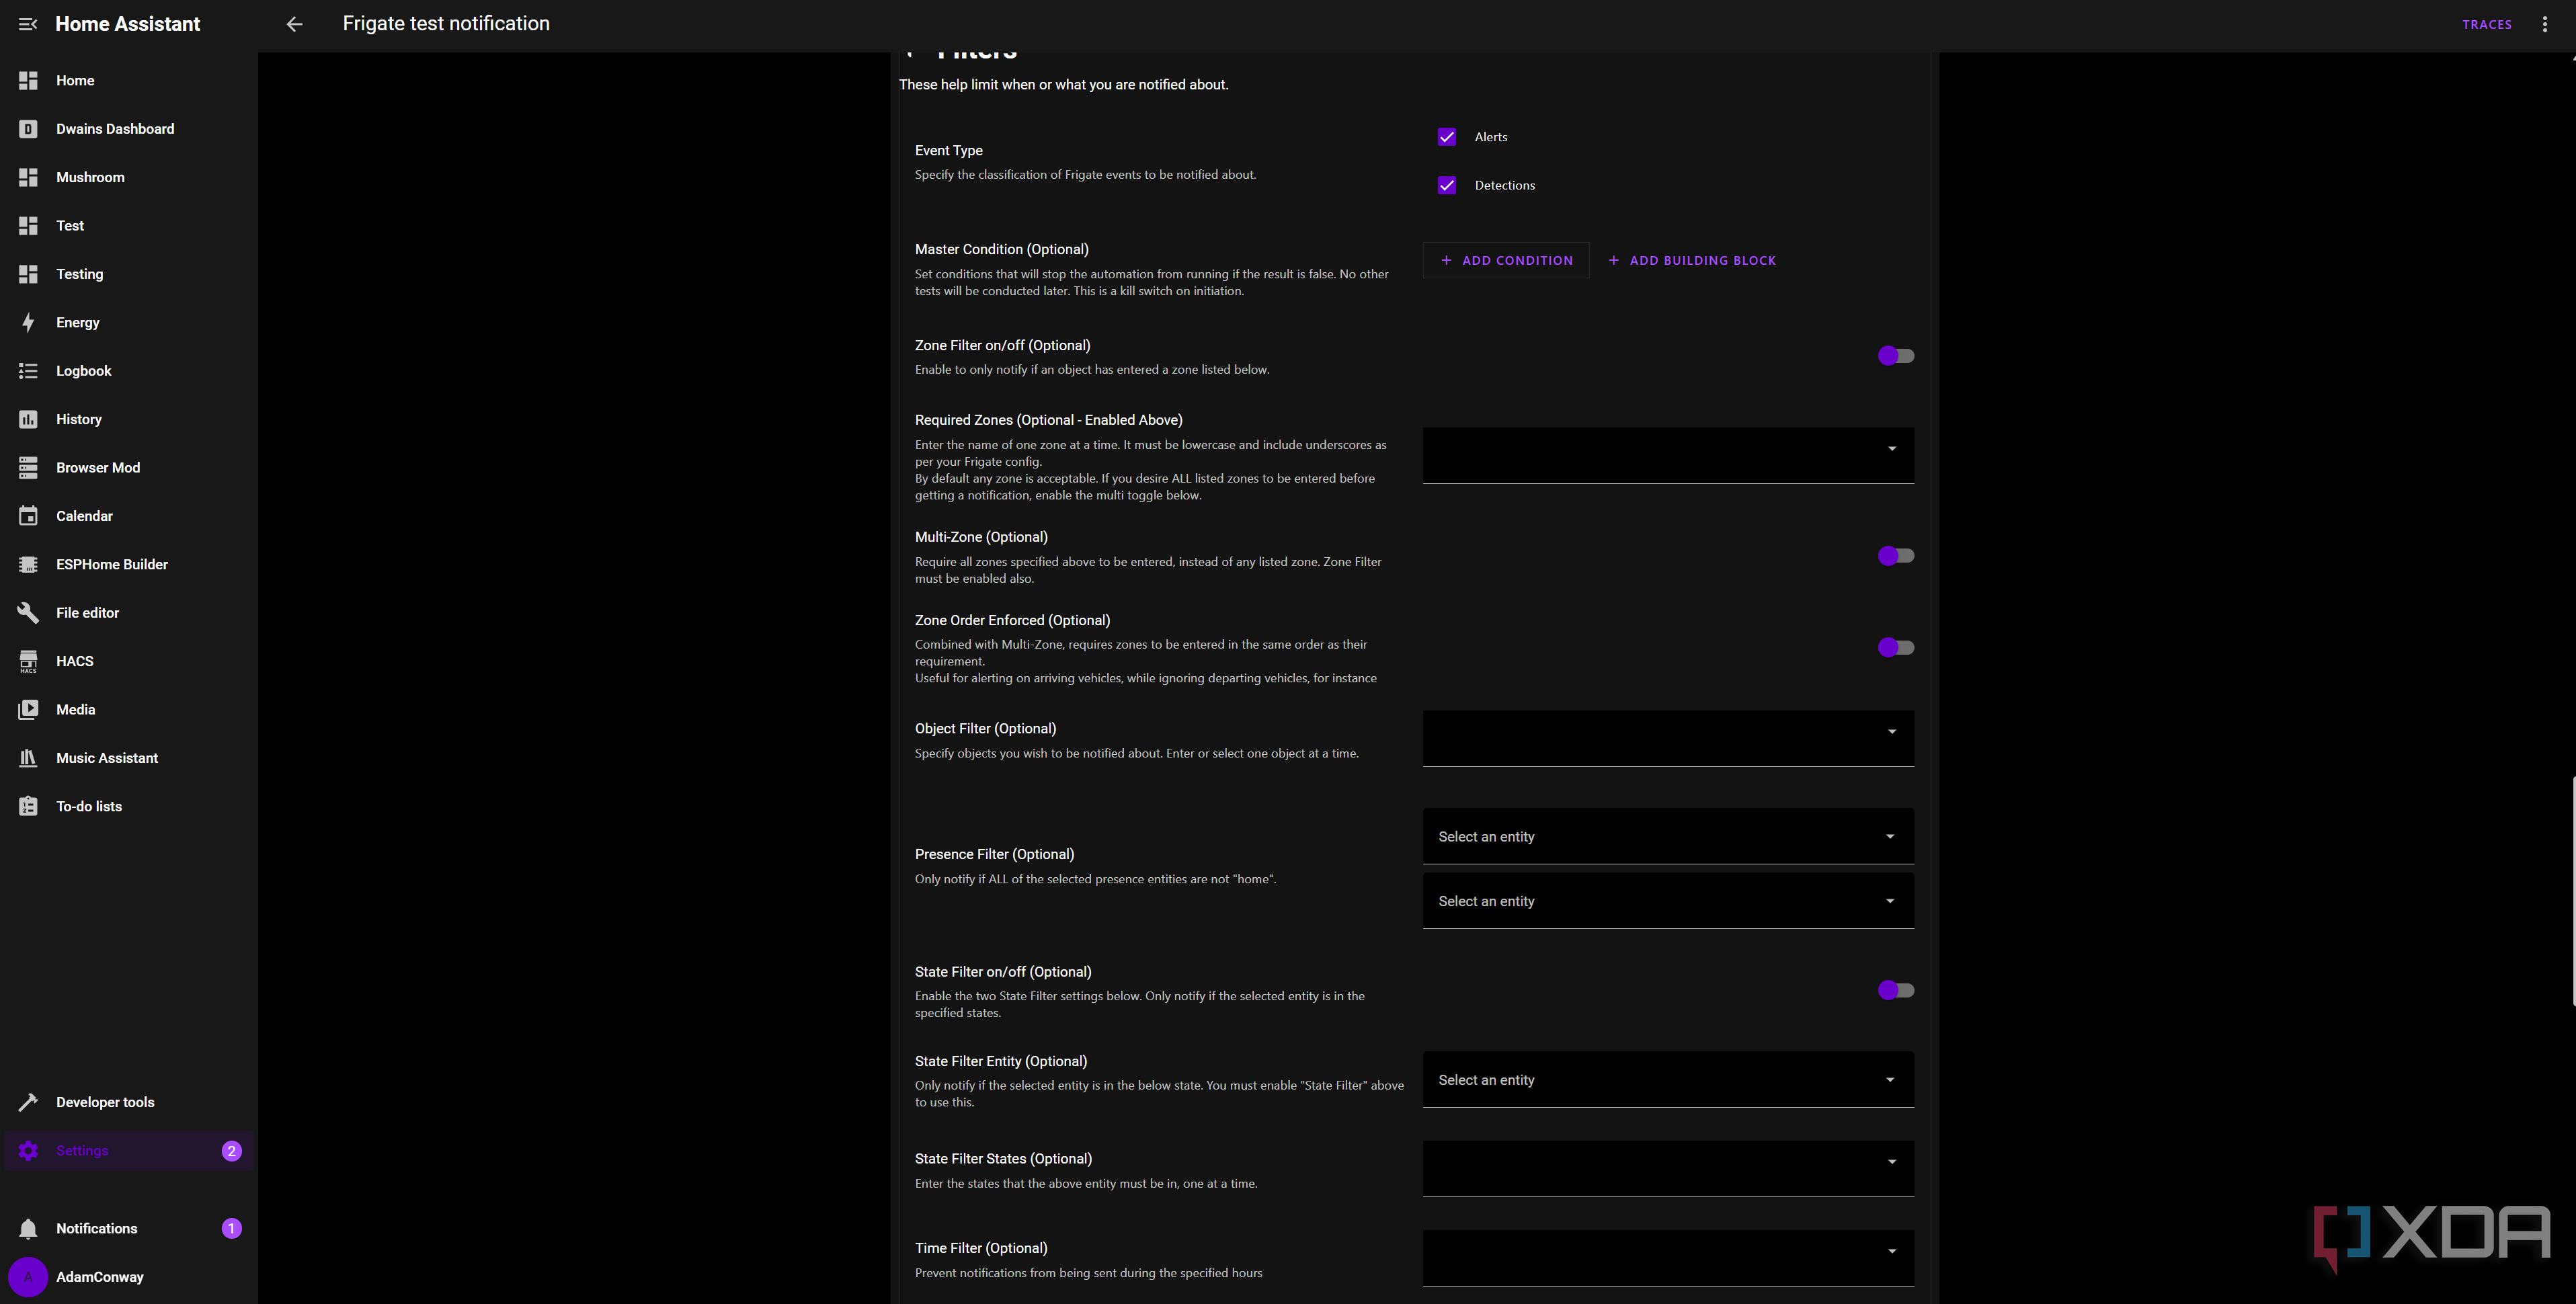Click the Frigate test notification title
The width and height of the screenshot is (2576, 1304).
(446, 23)
